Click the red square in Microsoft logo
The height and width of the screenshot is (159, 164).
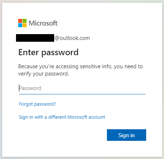20,21
